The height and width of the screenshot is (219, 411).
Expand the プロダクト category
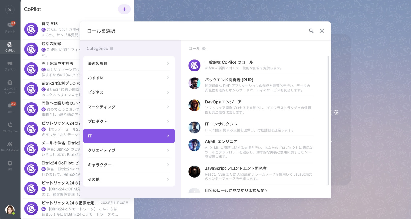pyautogui.click(x=129, y=121)
